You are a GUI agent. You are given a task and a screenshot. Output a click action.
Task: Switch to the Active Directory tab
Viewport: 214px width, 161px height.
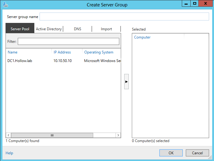[x=49, y=29]
